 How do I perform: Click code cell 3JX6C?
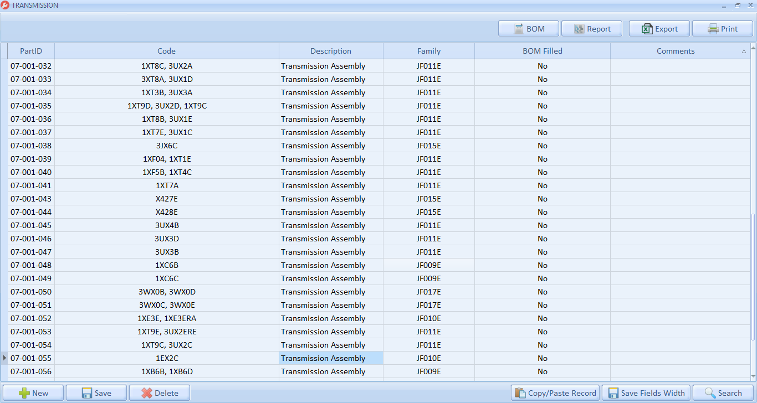[167, 146]
